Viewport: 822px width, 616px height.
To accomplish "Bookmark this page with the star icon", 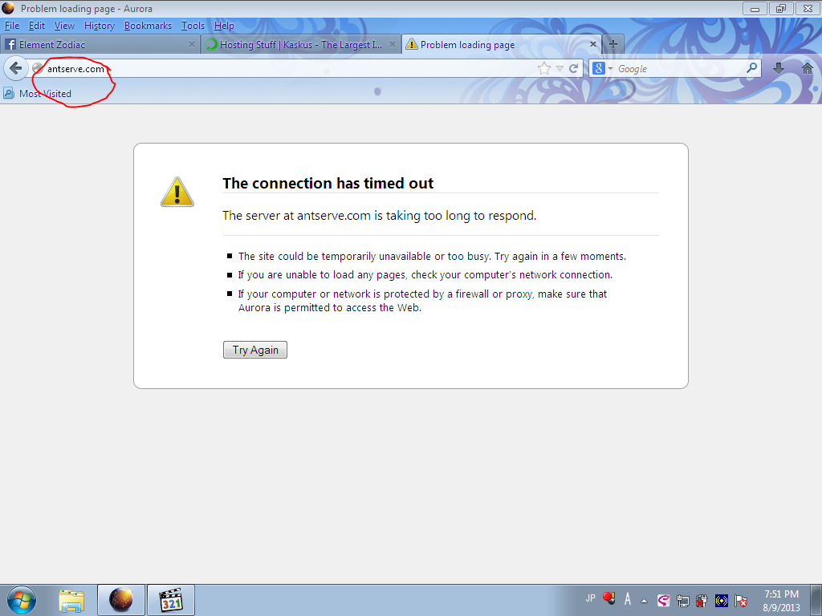I will click(544, 69).
